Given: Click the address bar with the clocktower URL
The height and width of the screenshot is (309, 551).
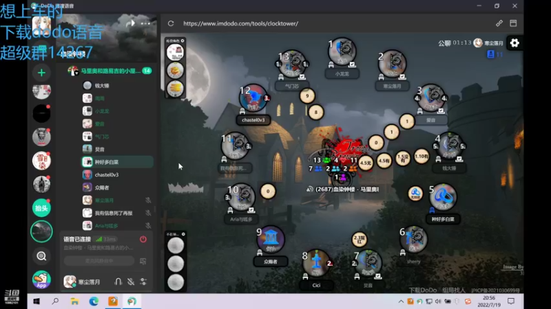Looking at the screenshot, I should click(240, 23).
